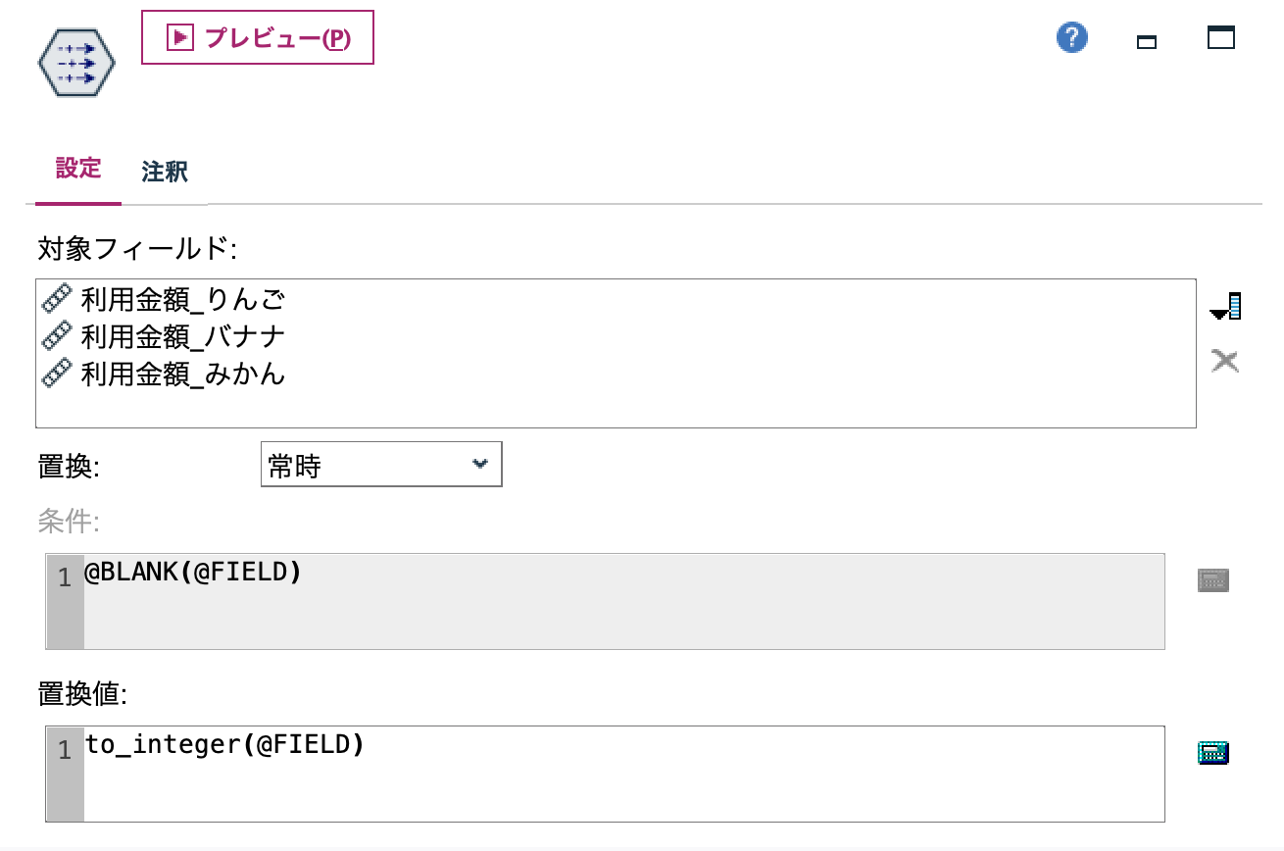Run プレビュー(P) to preview the data
The image size is (1284, 851).
[x=258, y=37]
